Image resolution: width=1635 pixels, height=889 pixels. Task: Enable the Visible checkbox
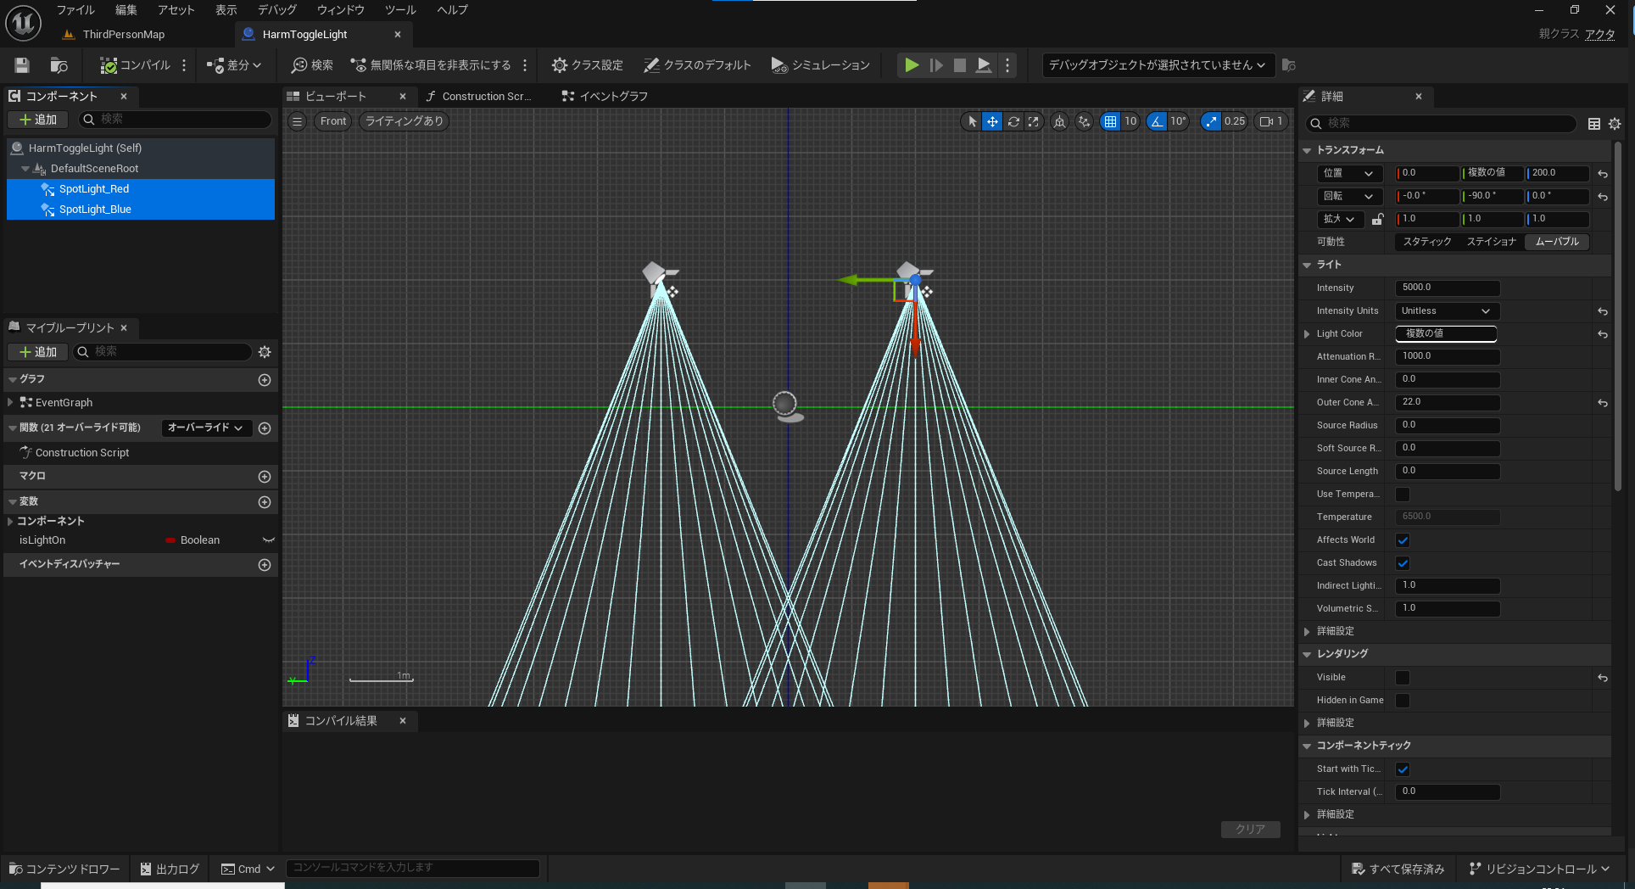point(1403,678)
